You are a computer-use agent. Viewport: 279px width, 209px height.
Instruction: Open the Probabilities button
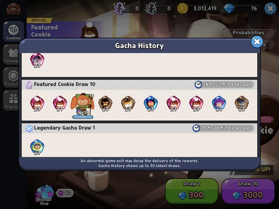pyautogui.click(x=248, y=33)
